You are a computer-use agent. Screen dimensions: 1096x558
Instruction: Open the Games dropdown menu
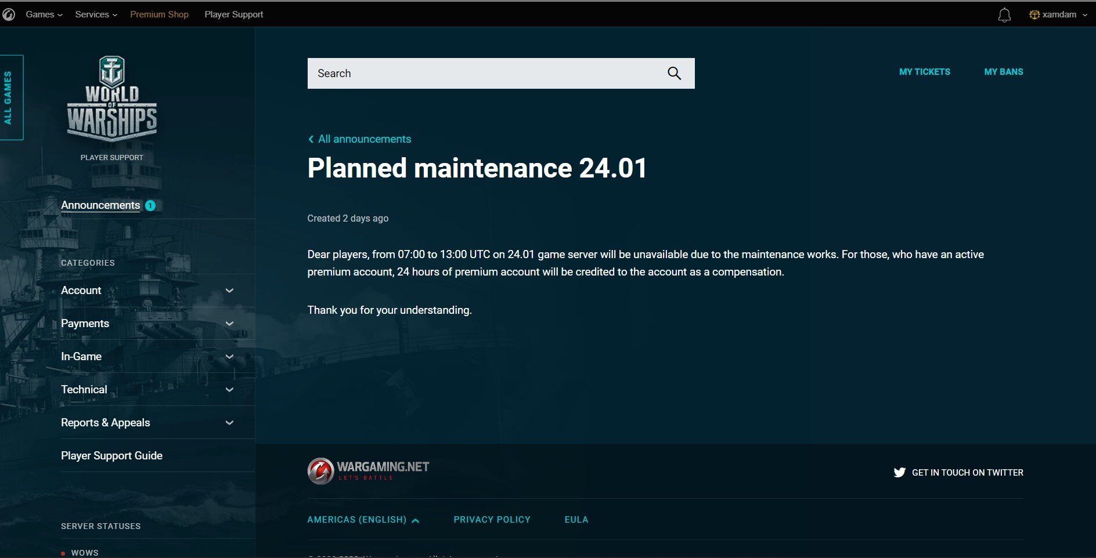[44, 15]
